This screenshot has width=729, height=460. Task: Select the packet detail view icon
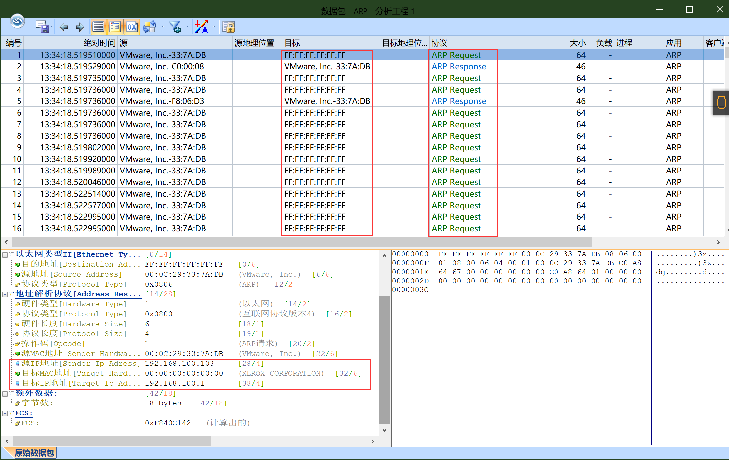(x=115, y=26)
